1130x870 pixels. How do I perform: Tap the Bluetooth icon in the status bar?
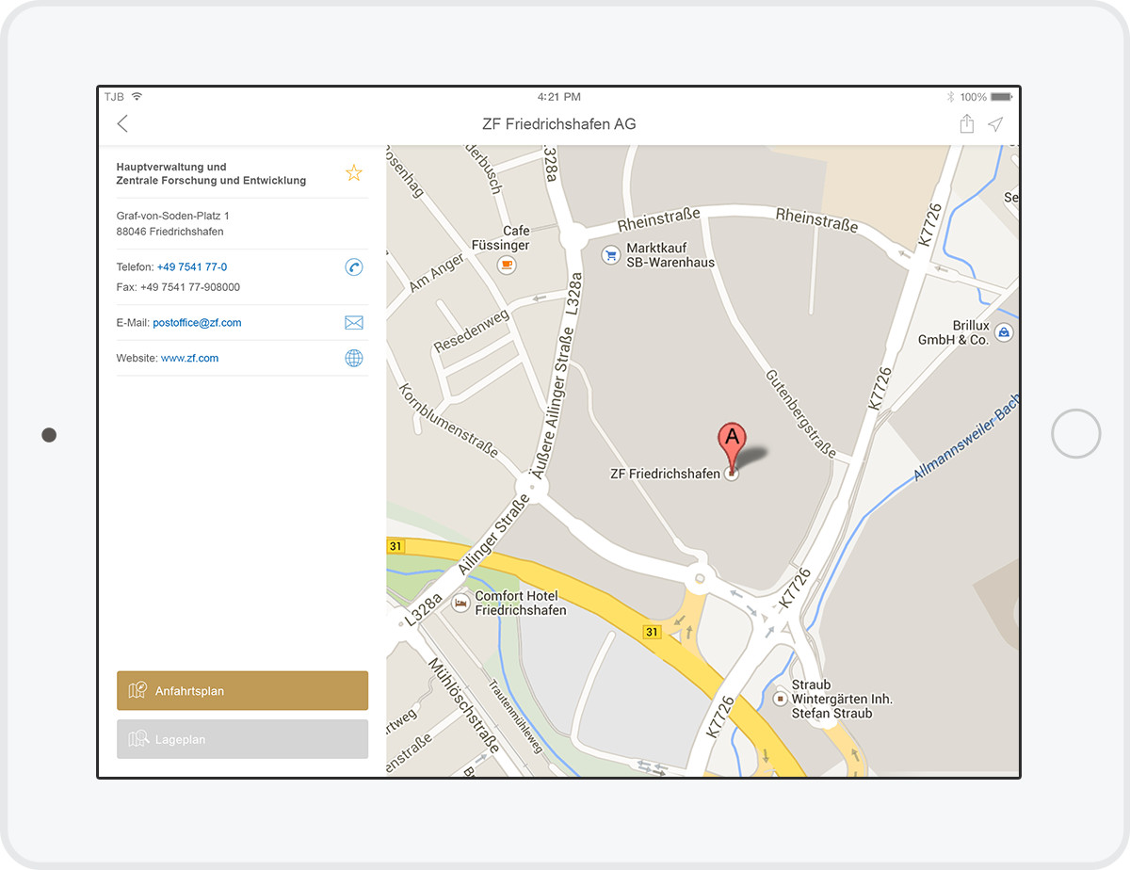[952, 96]
